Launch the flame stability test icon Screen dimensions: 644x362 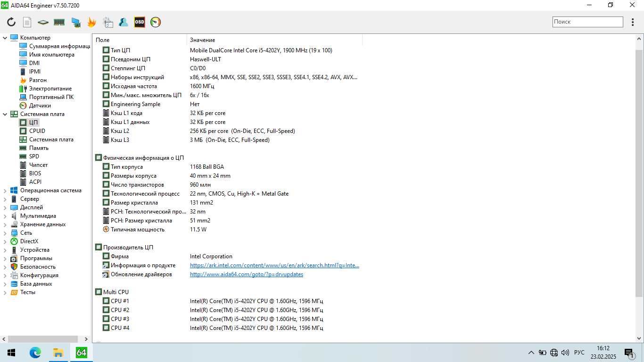[x=91, y=22]
